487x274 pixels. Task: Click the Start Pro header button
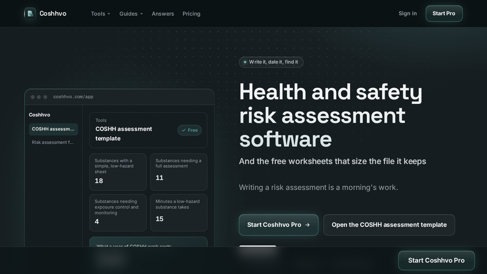point(444,13)
